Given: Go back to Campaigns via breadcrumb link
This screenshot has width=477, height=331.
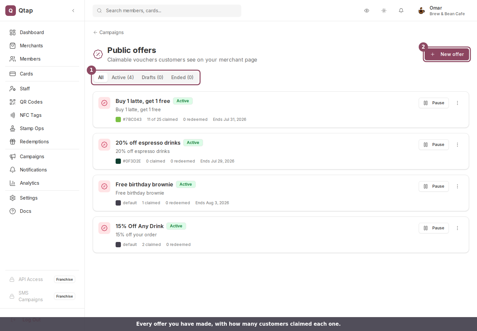Looking at the screenshot, I should coord(108,32).
